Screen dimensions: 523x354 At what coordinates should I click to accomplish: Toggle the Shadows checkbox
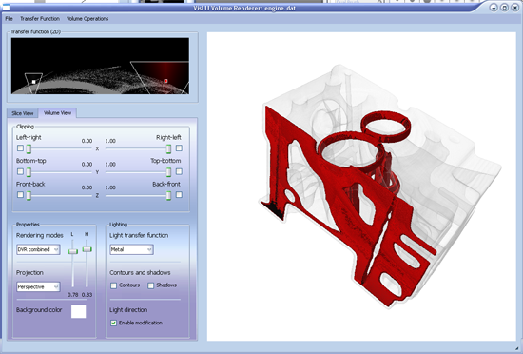[x=151, y=285]
